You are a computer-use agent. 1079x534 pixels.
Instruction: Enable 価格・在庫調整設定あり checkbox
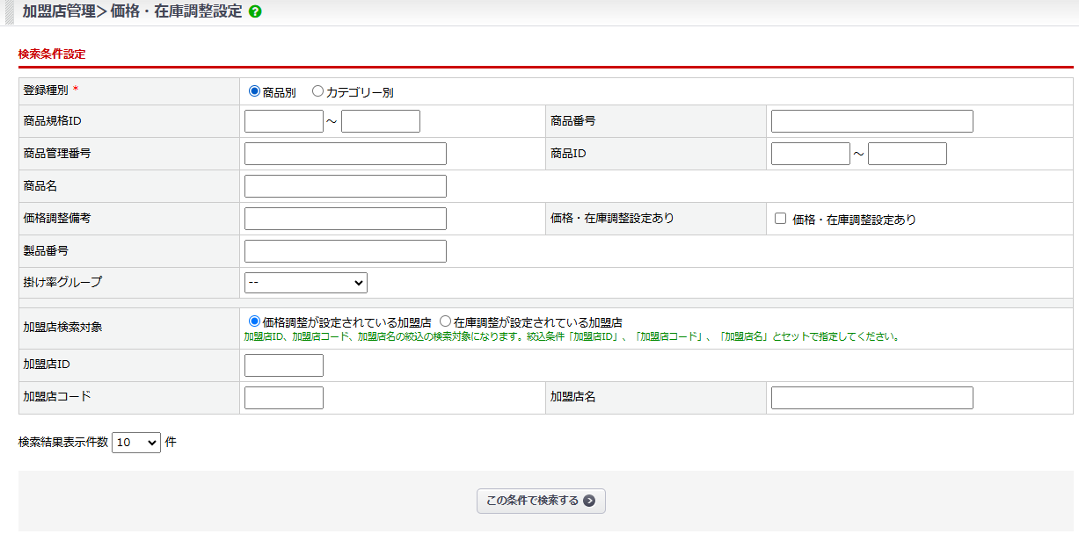click(x=780, y=219)
